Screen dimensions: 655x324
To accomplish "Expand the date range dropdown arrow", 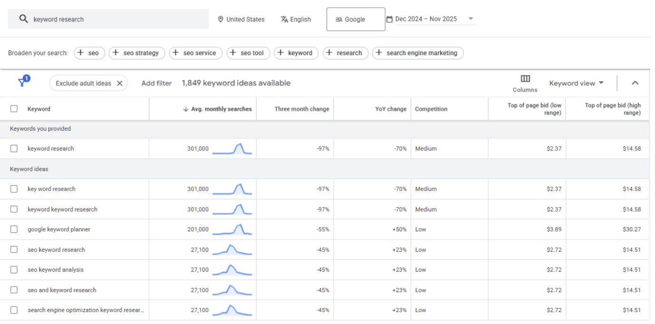I will pos(470,19).
